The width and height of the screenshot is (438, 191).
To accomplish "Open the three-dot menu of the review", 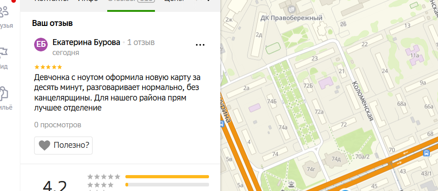I will [200, 45].
